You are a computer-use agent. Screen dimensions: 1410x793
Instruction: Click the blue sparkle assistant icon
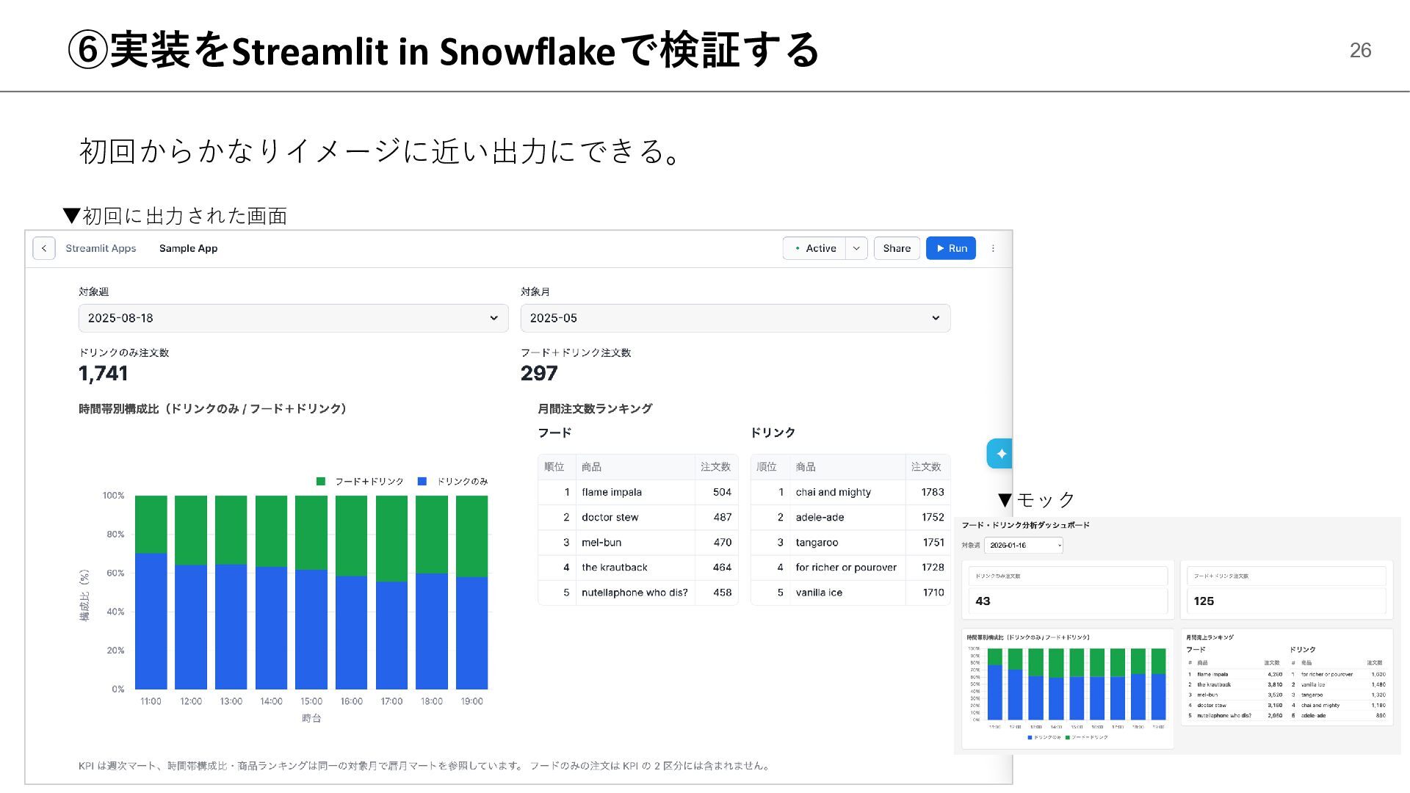[1000, 454]
